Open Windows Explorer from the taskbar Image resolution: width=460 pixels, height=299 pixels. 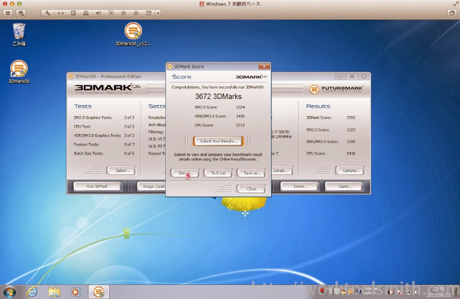[x=54, y=292]
